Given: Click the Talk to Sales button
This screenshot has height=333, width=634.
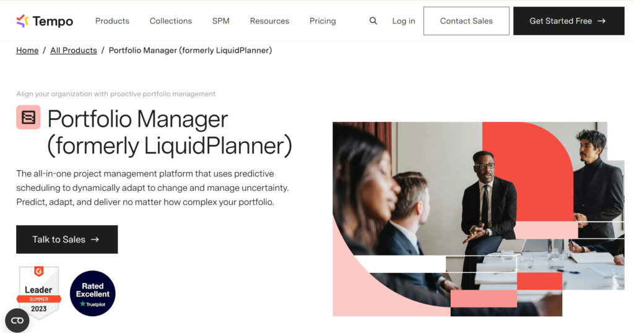Looking at the screenshot, I should click(x=67, y=240).
